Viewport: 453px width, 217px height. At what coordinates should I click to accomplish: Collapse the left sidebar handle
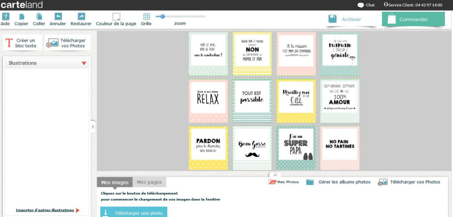coord(93,127)
